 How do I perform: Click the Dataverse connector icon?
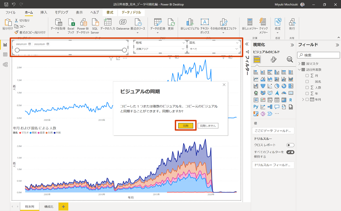[123, 24]
